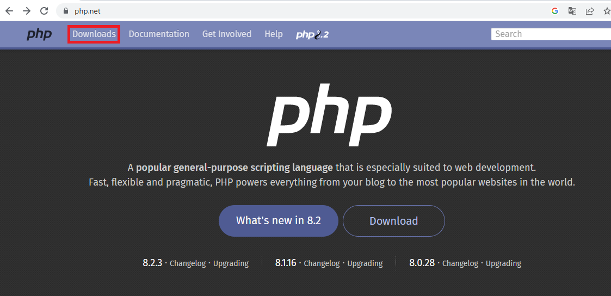
Task: Open the Upgrading guide for 8.1.16
Action: click(x=365, y=263)
